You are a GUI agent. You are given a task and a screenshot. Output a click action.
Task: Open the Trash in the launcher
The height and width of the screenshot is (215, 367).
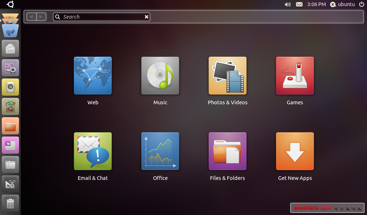click(x=10, y=203)
